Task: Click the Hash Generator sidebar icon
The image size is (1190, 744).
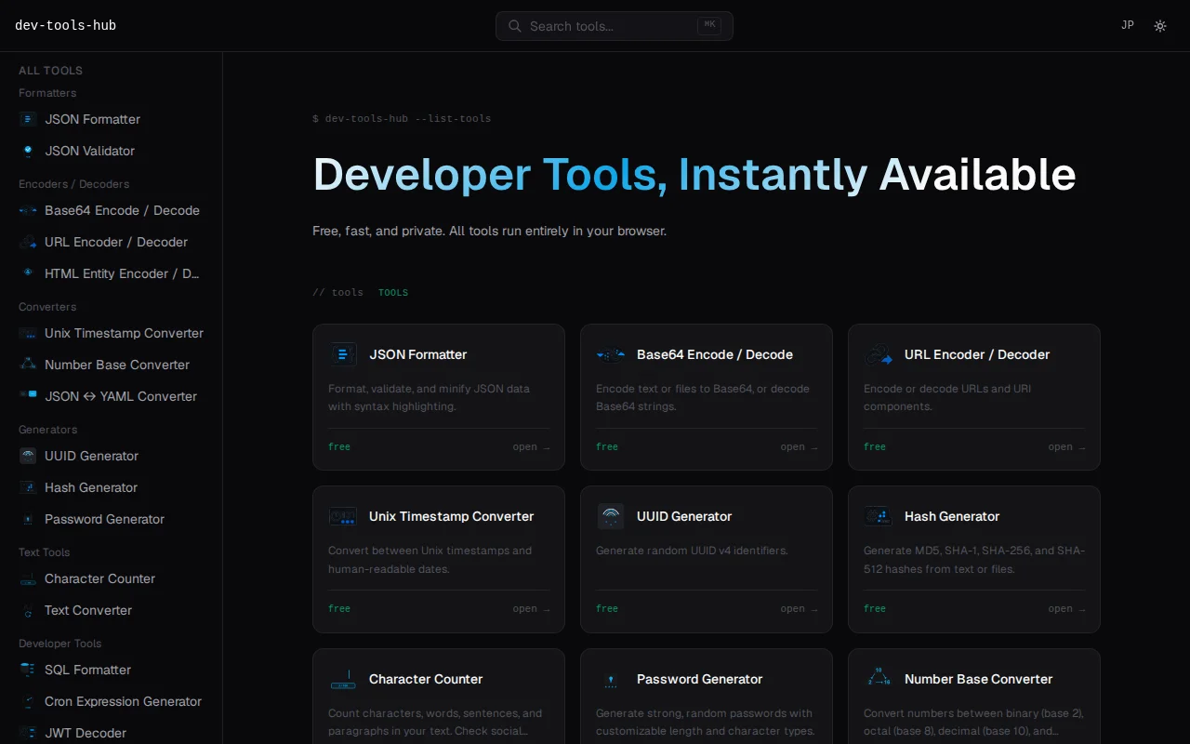Action: (28, 487)
